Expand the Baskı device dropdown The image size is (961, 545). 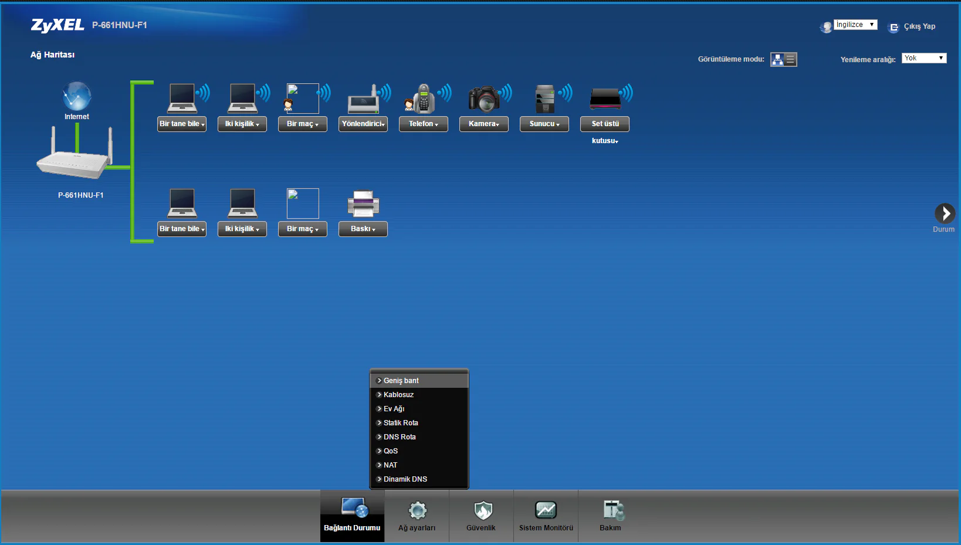[x=363, y=229]
